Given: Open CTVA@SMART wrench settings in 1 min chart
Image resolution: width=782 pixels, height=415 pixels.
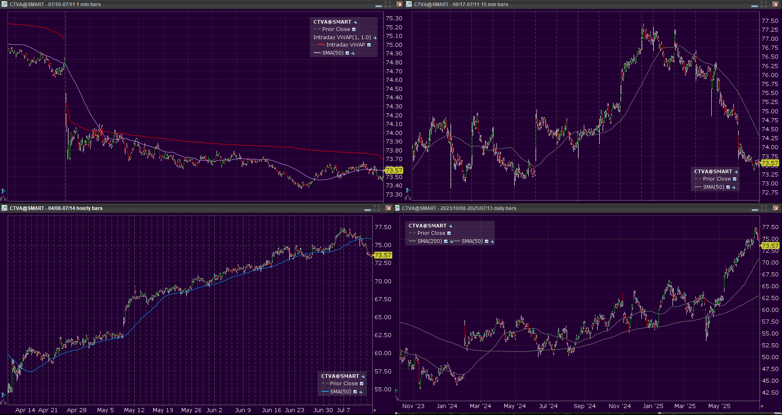Looking at the screenshot, I should (x=355, y=22).
